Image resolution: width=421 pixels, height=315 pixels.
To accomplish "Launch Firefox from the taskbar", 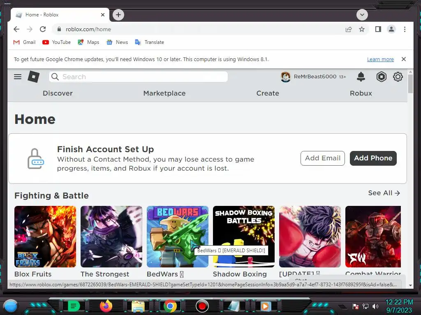I will coord(106,306).
